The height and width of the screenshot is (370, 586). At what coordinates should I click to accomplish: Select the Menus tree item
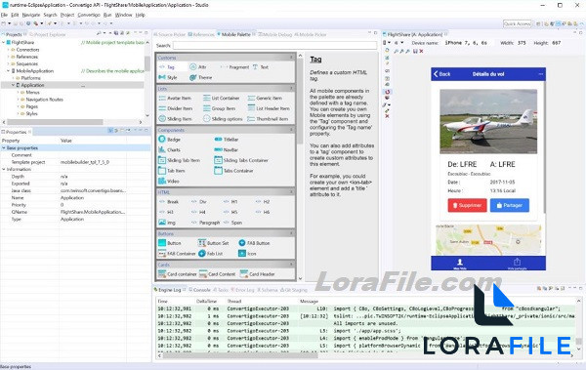tap(32, 93)
